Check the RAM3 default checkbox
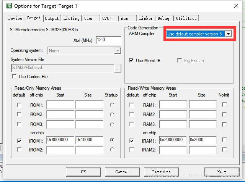Screen dimensions: 245x182 (x=132, y=124)
